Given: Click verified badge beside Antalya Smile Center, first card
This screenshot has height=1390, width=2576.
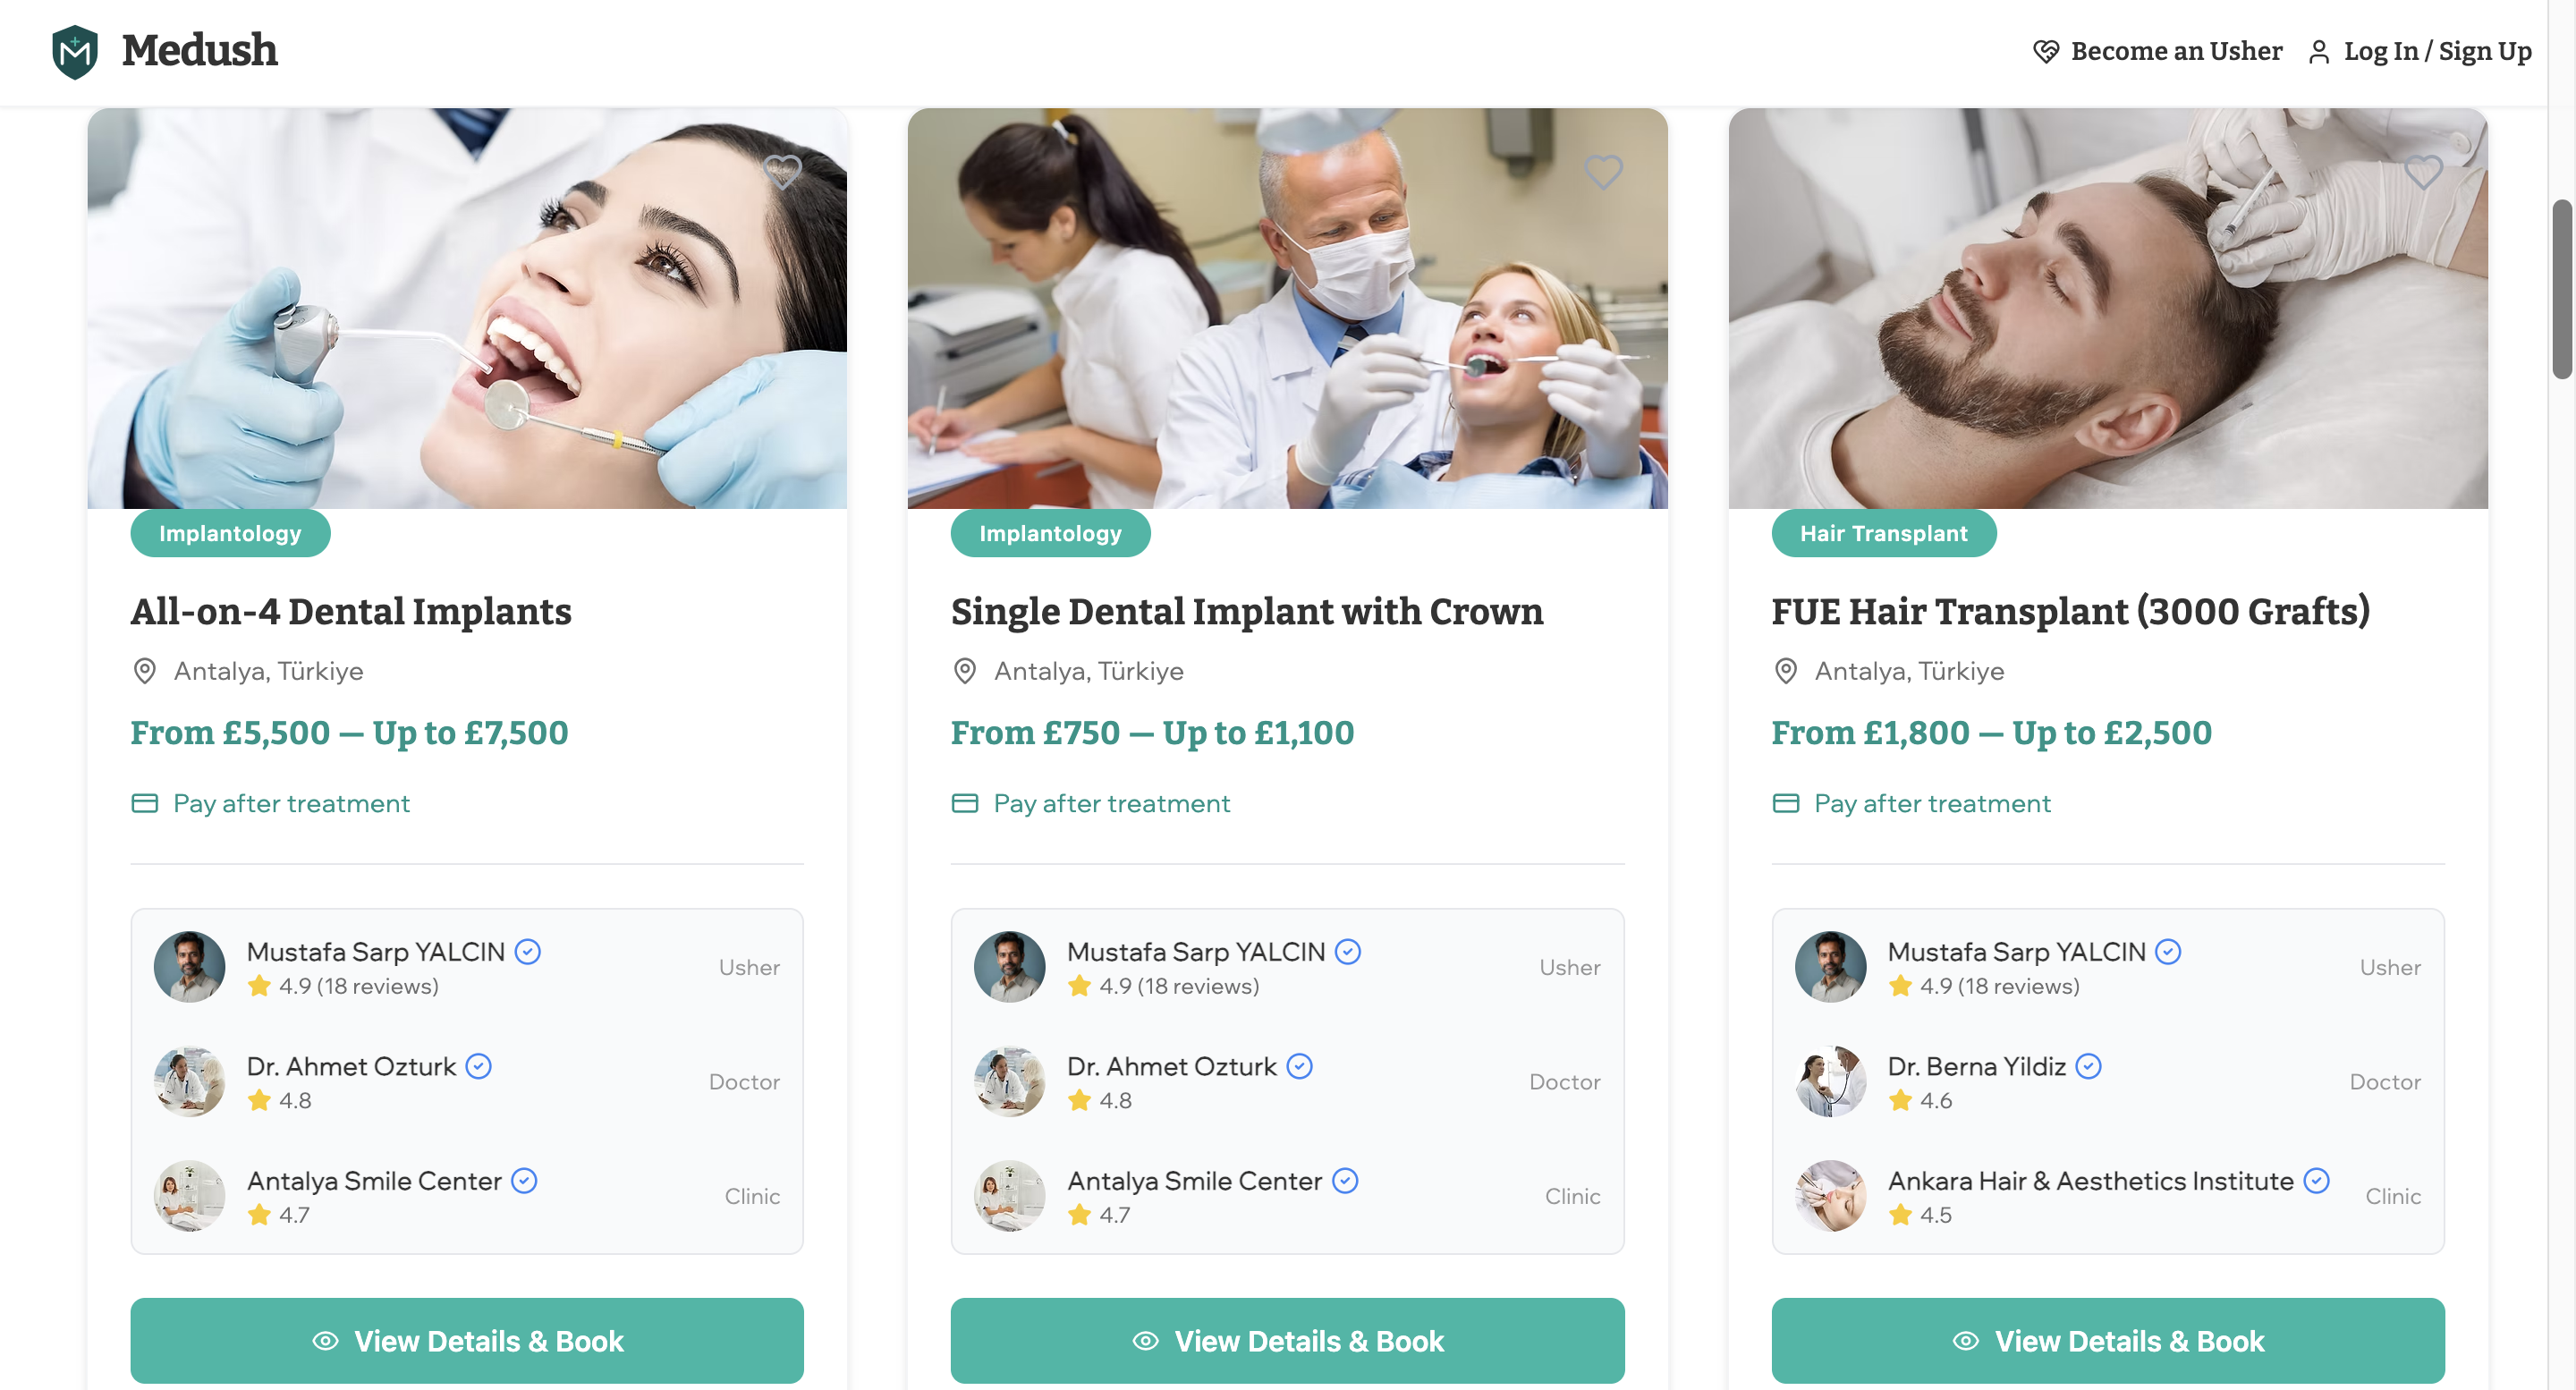Looking at the screenshot, I should pos(524,1181).
